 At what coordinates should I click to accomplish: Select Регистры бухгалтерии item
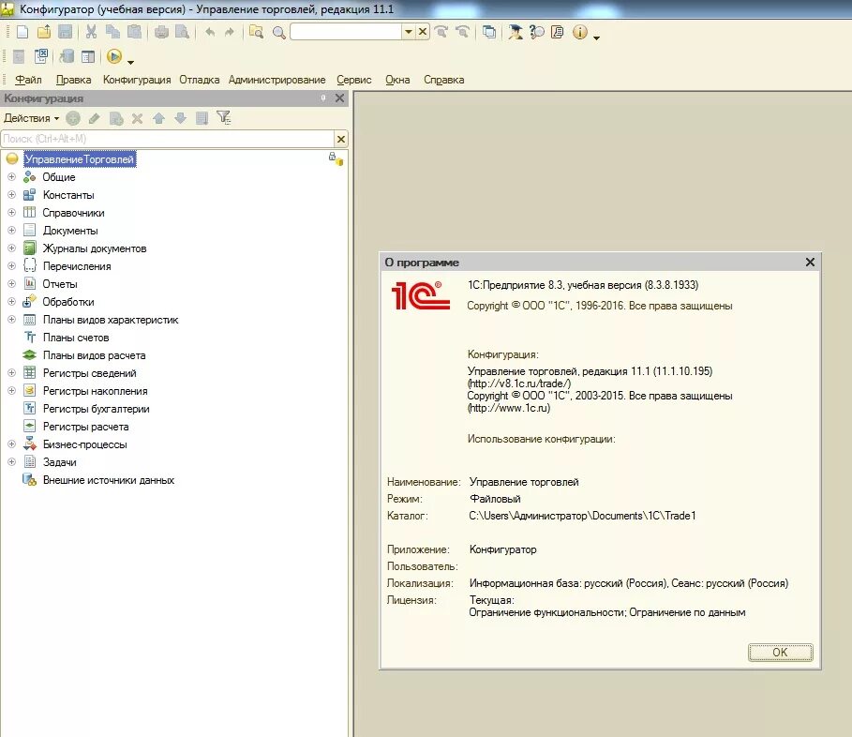coord(97,409)
